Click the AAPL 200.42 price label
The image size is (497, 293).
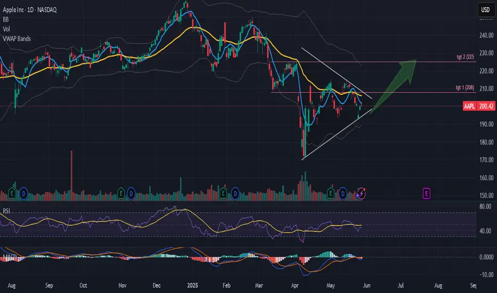(x=479, y=106)
